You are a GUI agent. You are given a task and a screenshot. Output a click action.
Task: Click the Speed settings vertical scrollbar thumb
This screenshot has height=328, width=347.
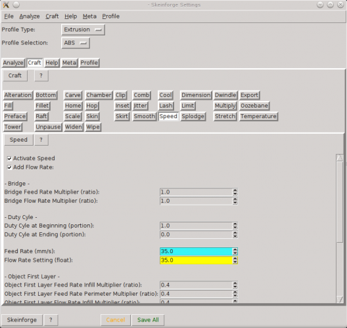[x=340, y=202]
